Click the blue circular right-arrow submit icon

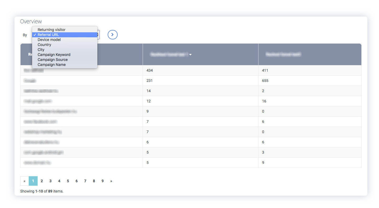click(112, 34)
